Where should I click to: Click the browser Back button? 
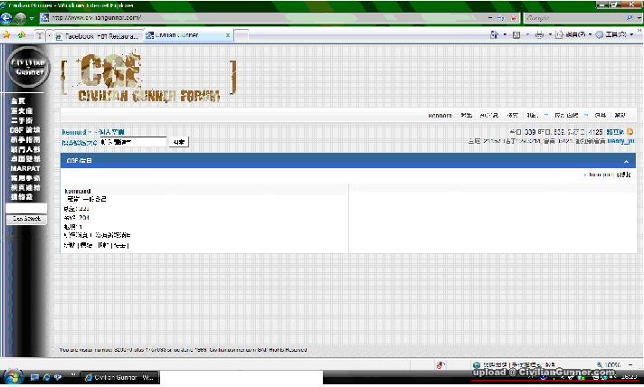tap(8, 17)
